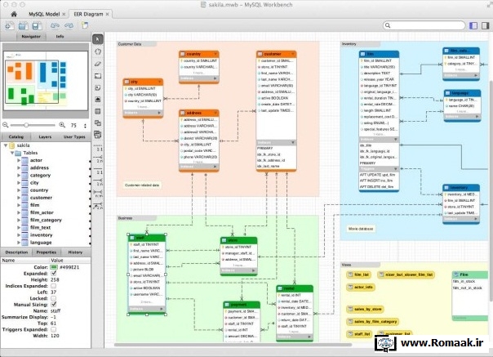
Task: Zoom out with the minus magnifier
Action: pos(6,125)
